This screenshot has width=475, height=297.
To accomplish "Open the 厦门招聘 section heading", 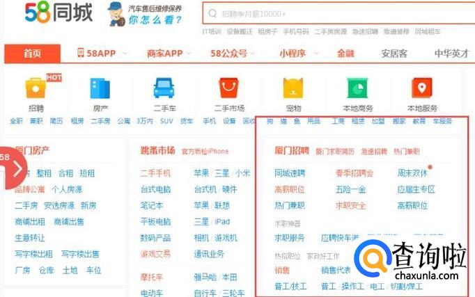I will 292,150.
